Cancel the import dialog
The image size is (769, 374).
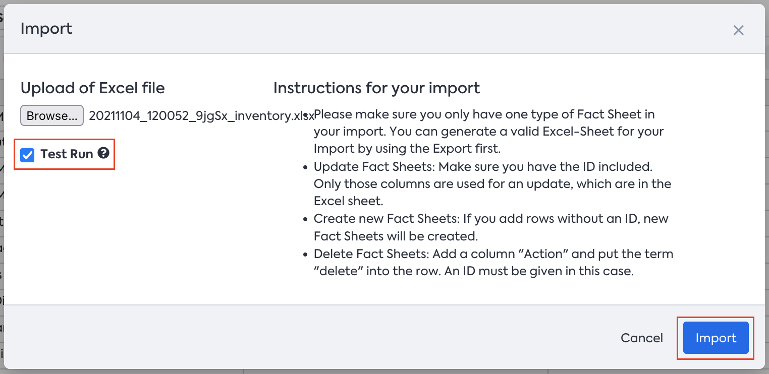(x=642, y=338)
